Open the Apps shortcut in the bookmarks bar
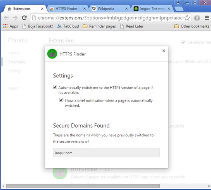This screenshot has width=211, height=190. [x=10, y=26]
